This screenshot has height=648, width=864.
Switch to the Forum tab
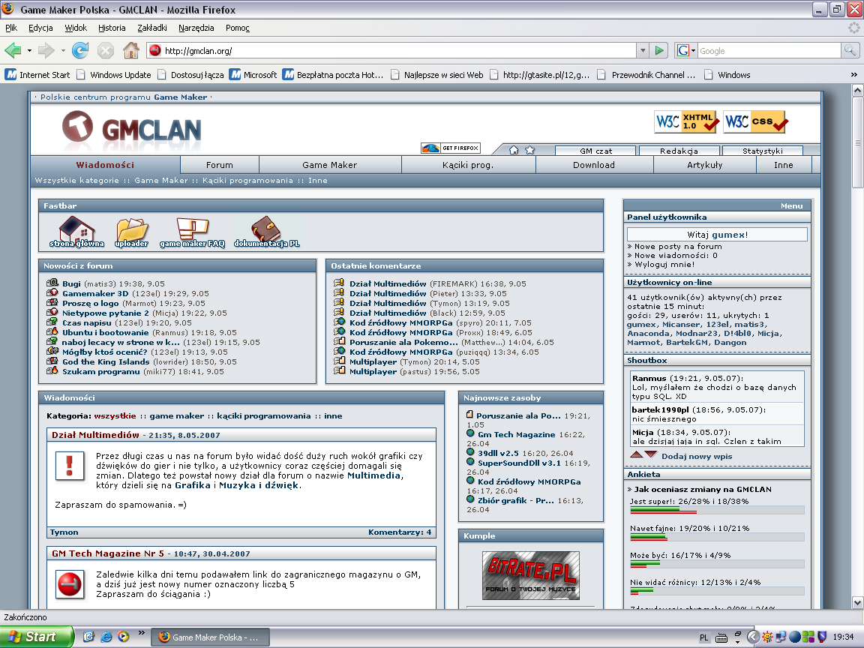point(220,165)
